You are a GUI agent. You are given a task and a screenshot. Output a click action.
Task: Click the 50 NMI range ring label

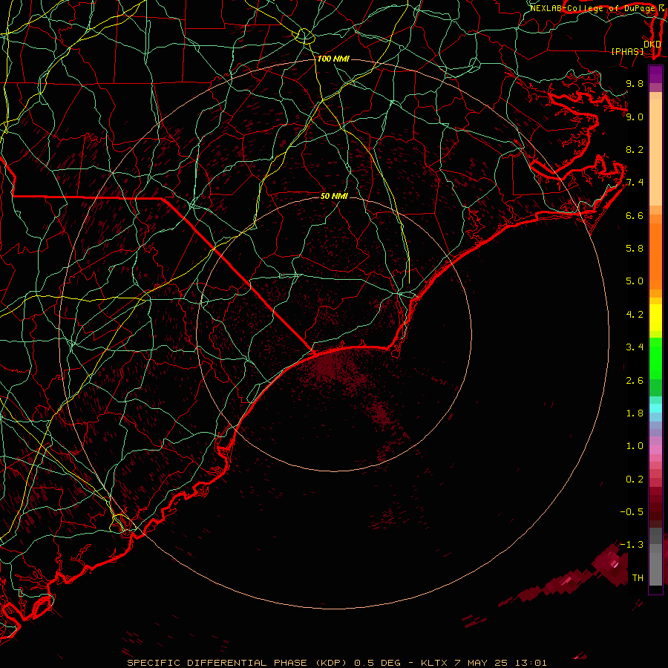click(334, 196)
